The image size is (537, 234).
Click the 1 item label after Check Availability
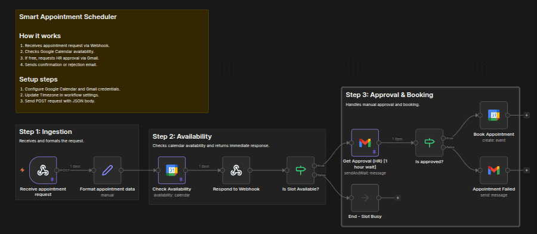pos(204,167)
